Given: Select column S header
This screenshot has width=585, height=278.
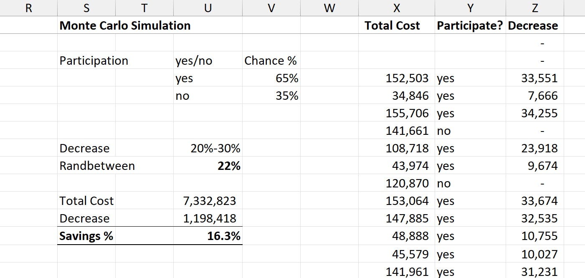Looking at the screenshot, I should [86, 8].
